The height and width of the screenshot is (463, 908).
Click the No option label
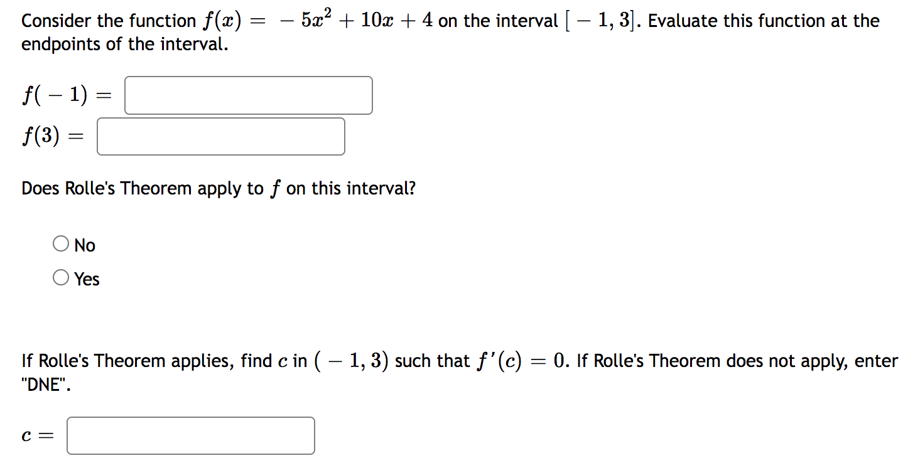85,245
